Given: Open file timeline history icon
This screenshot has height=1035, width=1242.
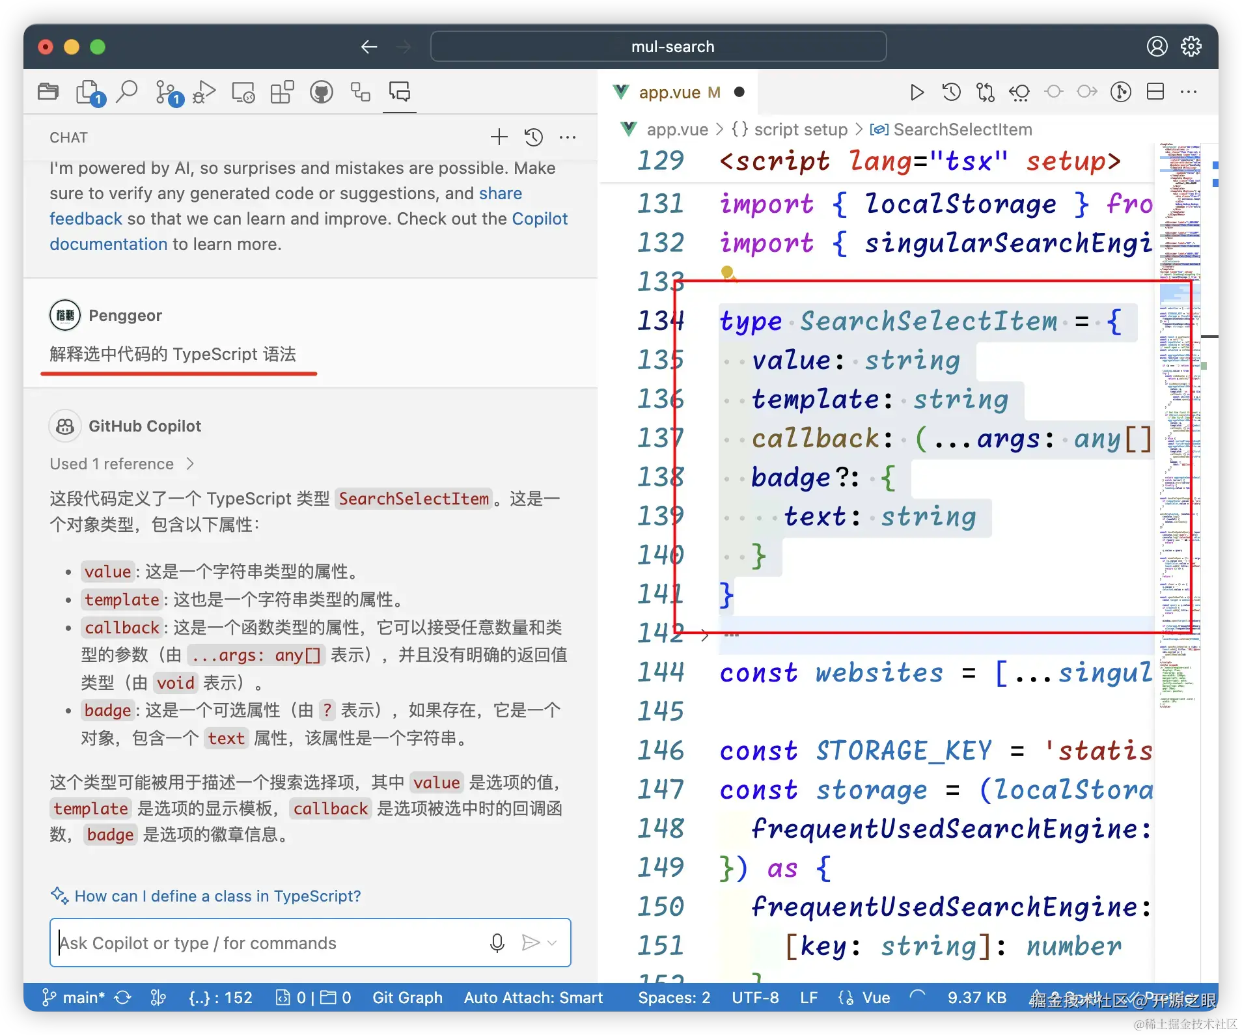Looking at the screenshot, I should coord(951,92).
